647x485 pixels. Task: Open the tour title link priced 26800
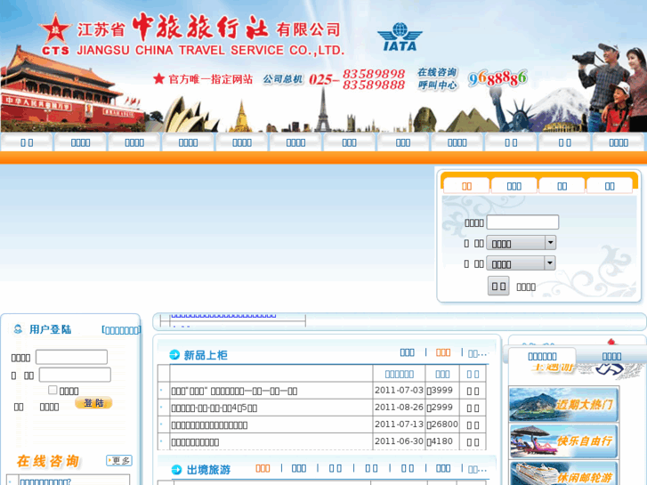(209, 424)
